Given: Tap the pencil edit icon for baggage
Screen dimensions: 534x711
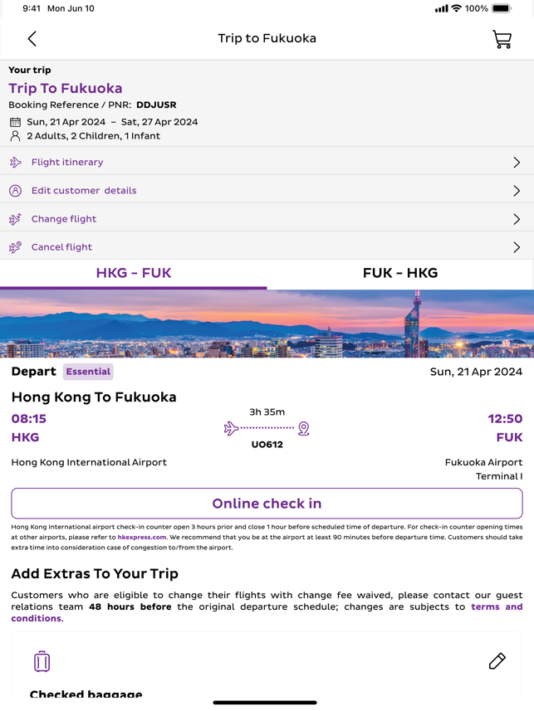Looking at the screenshot, I should tap(497, 660).
